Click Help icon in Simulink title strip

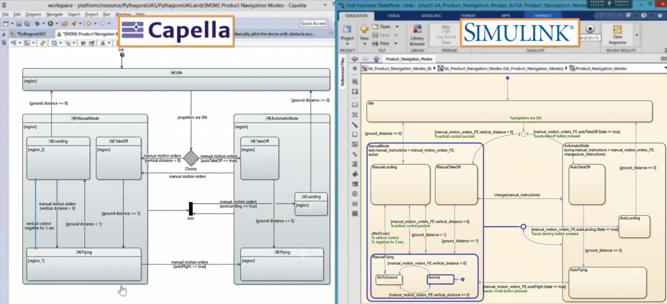[644, 16]
